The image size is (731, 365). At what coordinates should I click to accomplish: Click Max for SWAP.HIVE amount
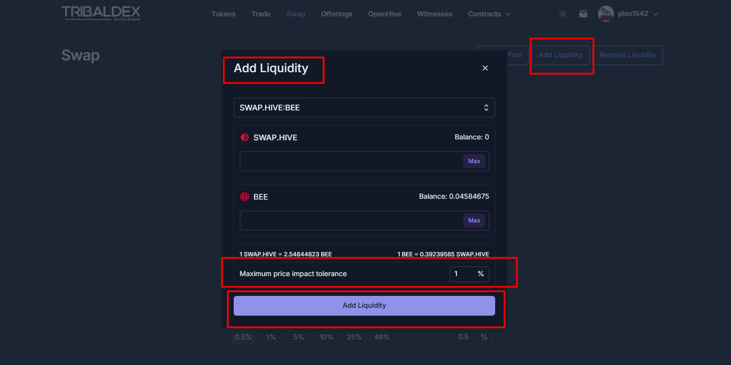tap(474, 161)
